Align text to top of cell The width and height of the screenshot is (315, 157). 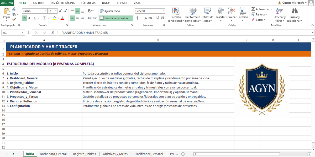[x=72, y=11]
